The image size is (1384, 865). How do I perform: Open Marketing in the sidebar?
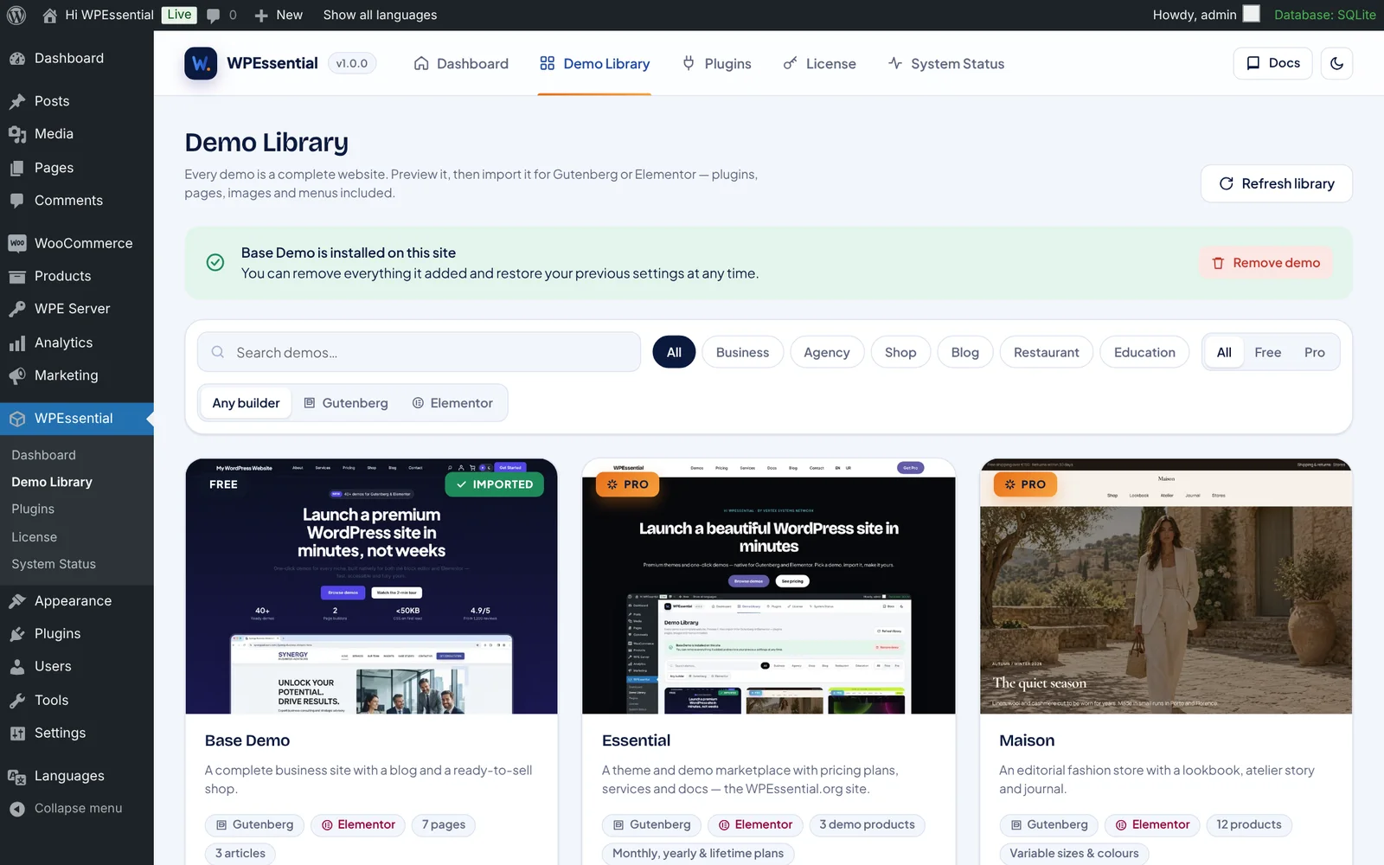click(x=77, y=375)
